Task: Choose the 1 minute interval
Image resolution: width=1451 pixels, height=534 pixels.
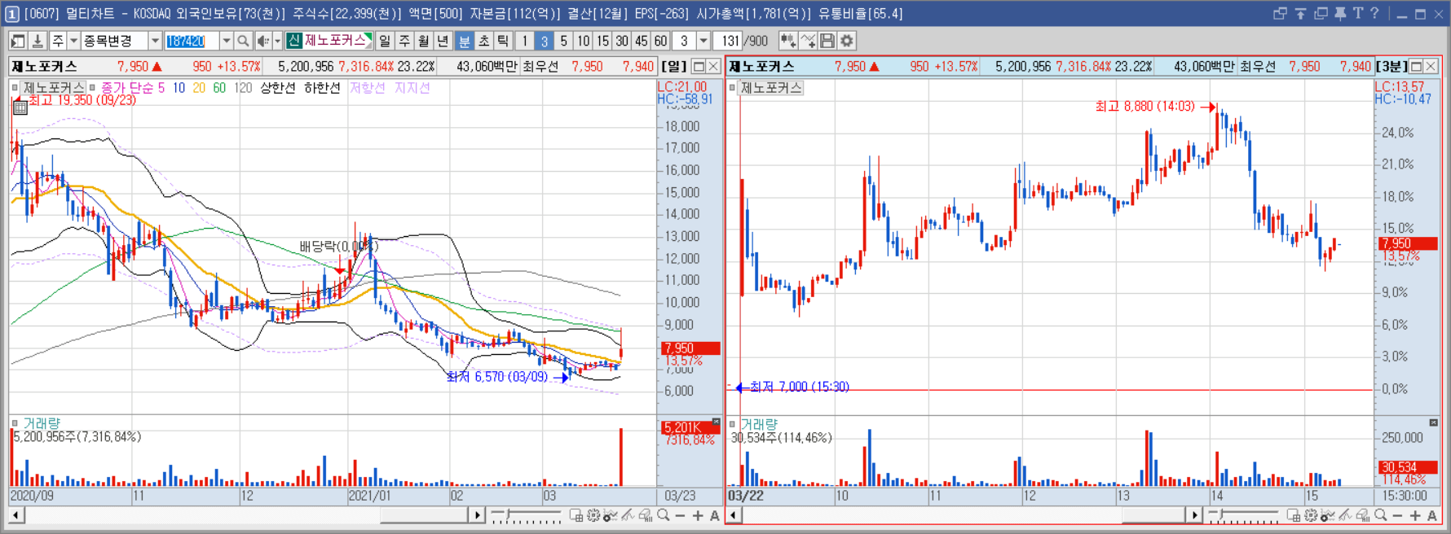Action: click(525, 41)
